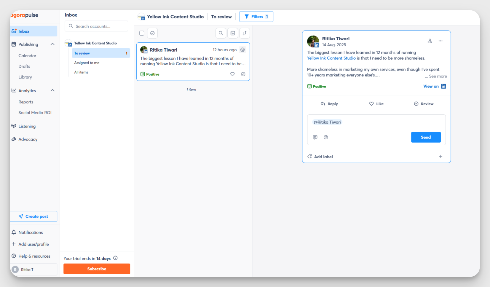Viewport: 490px width, 287px height.
Task: Click the sort order arrows icon
Action: 245,33
